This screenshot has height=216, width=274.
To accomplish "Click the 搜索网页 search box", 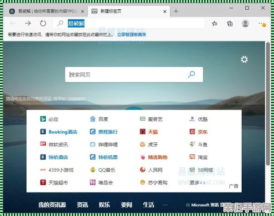I will coord(134,74).
